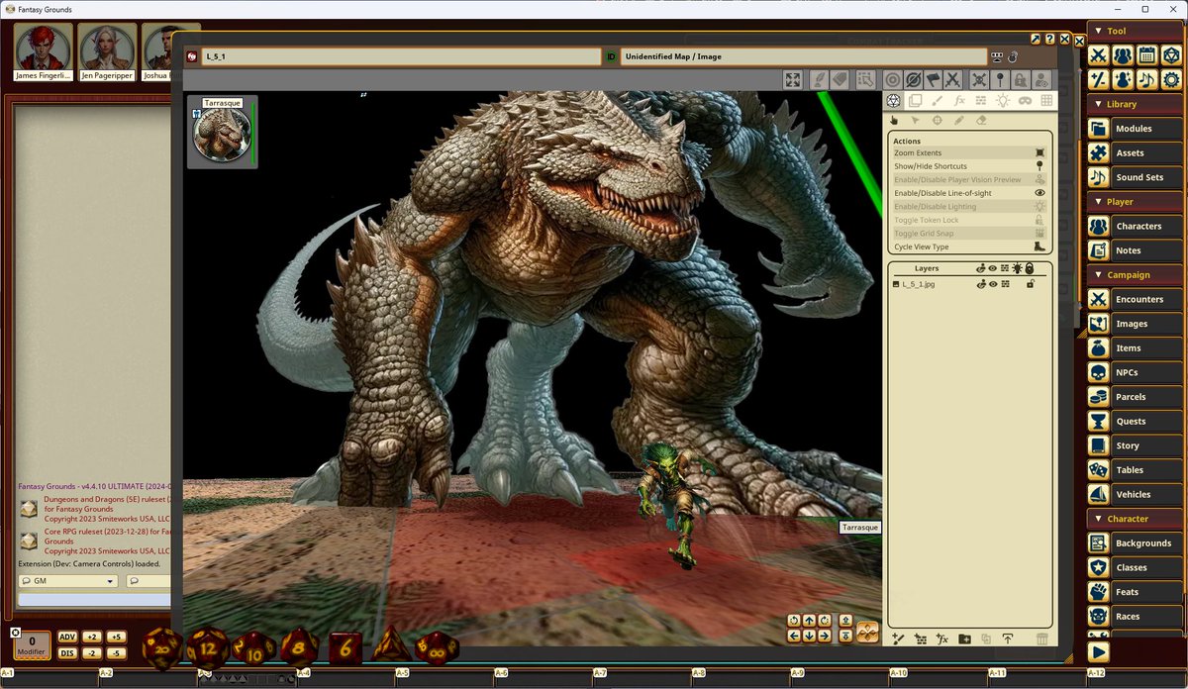Screen dimensions: 1188x689
Task: Select the mask tab in image panel
Action: click(1025, 101)
